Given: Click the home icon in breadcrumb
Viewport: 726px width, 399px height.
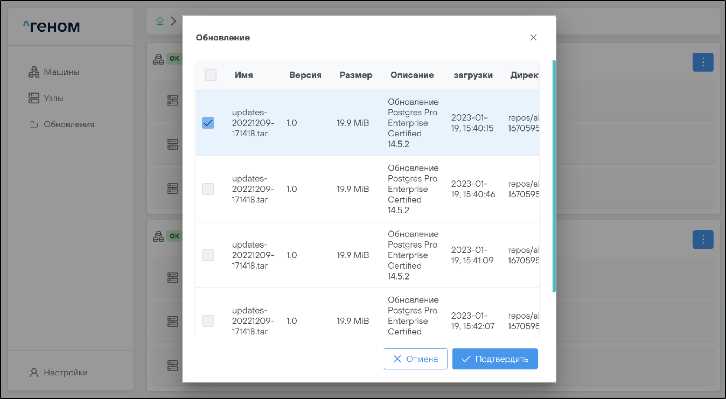Looking at the screenshot, I should [x=159, y=22].
